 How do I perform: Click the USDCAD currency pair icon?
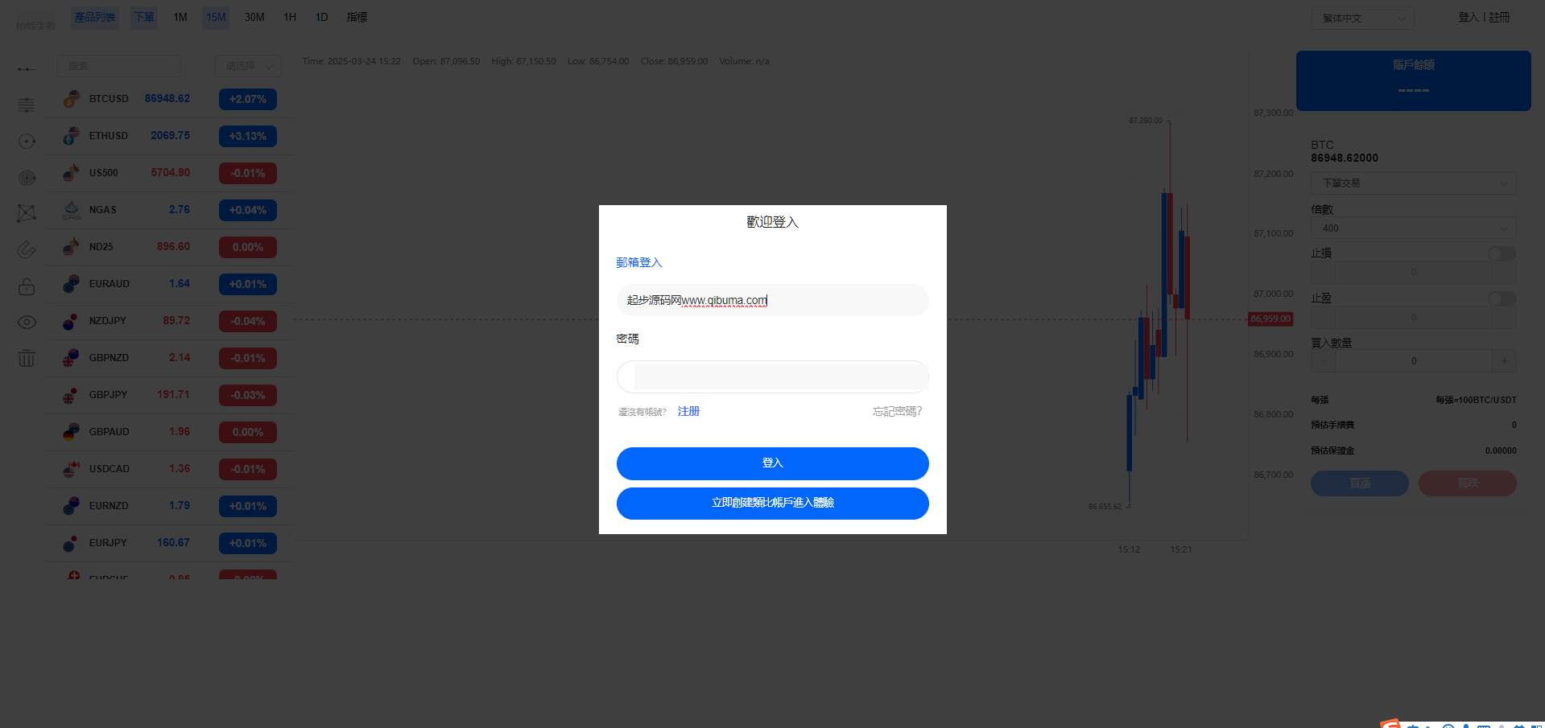pyautogui.click(x=72, y=469)
